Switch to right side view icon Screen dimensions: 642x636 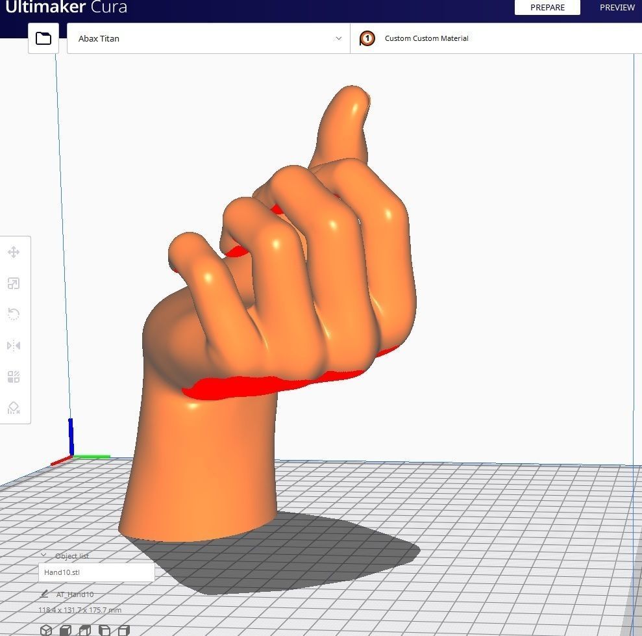click(124, 630)
